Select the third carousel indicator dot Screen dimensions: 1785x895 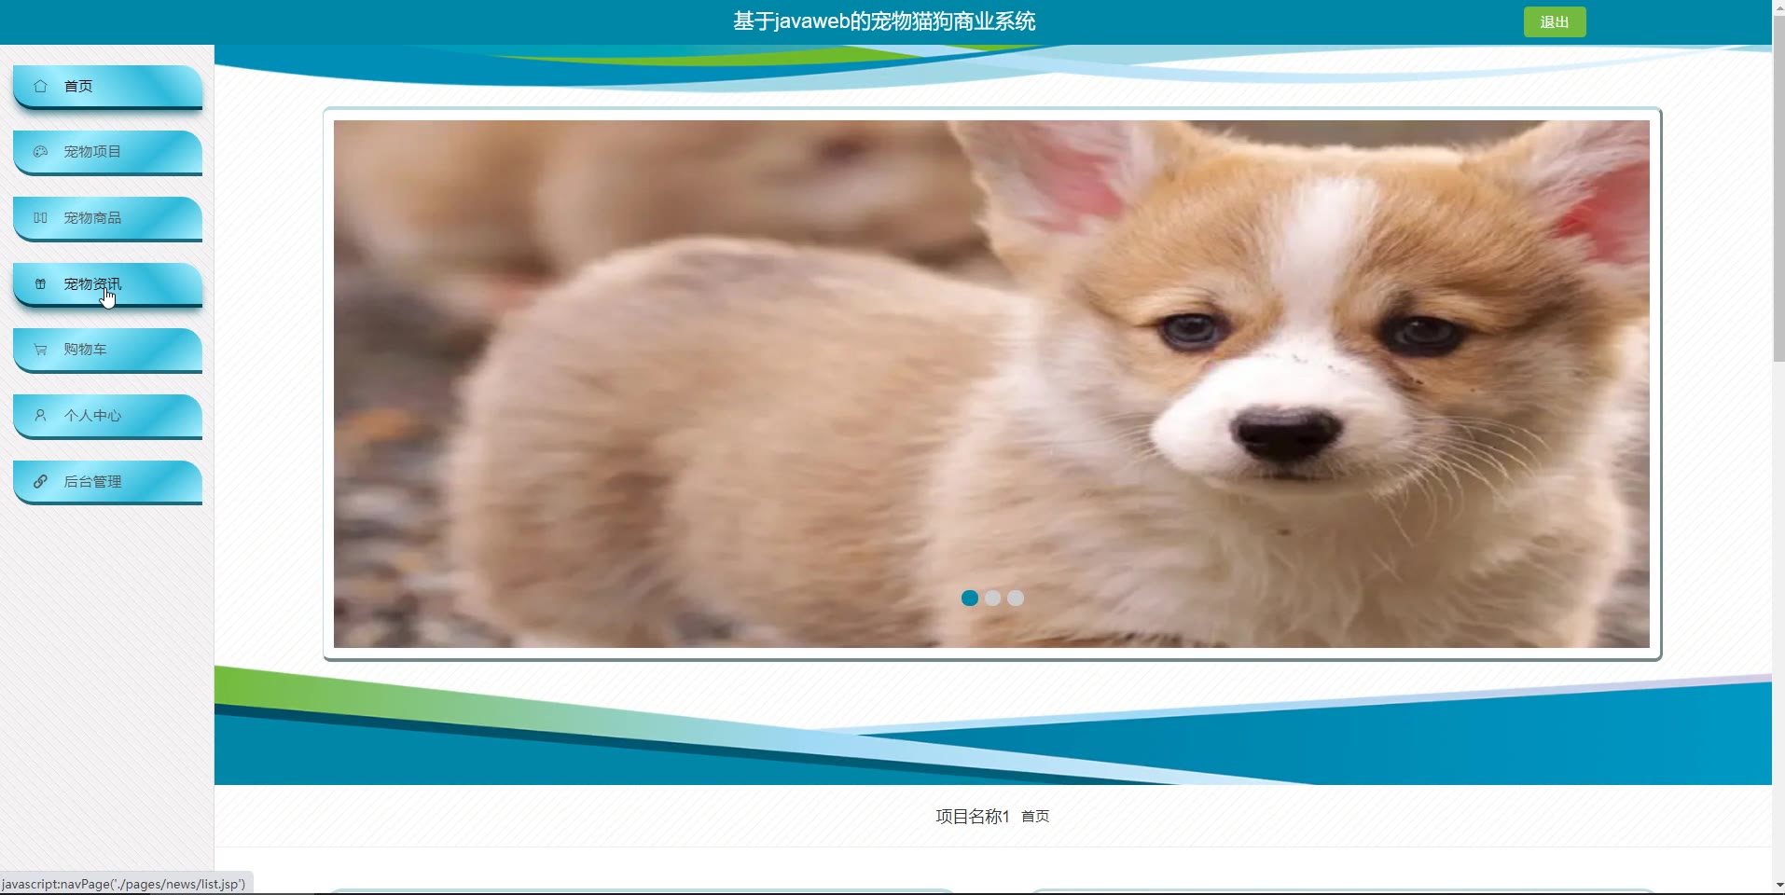1016,599
